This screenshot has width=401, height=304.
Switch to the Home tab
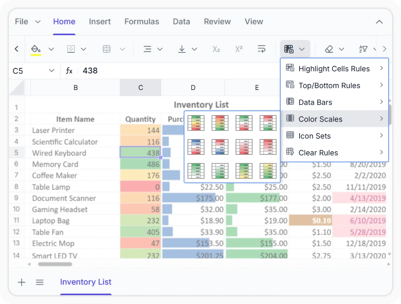click(64, 22)
